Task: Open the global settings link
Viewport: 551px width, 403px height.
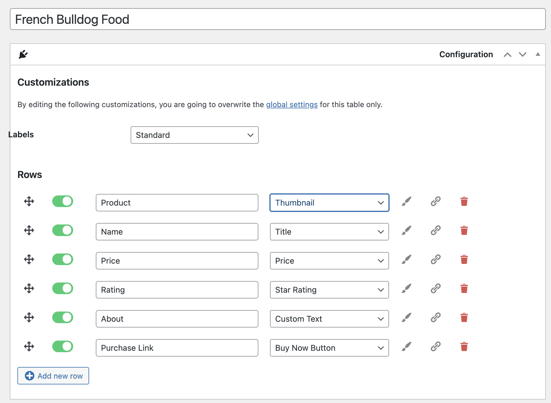Action: (292, 105)
